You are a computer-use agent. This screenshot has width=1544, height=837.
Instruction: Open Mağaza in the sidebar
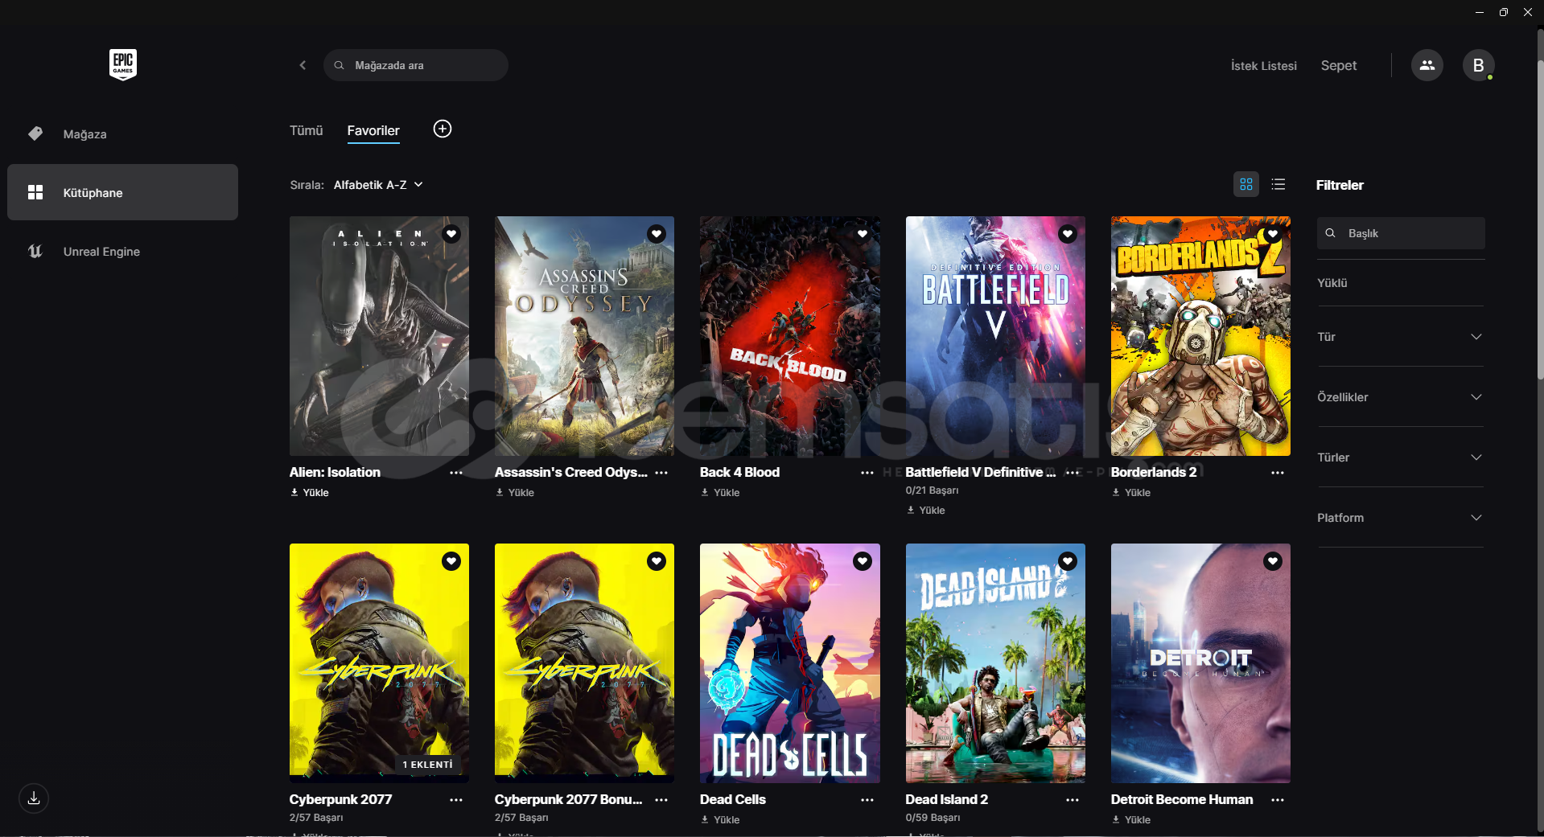coord(122,134)
